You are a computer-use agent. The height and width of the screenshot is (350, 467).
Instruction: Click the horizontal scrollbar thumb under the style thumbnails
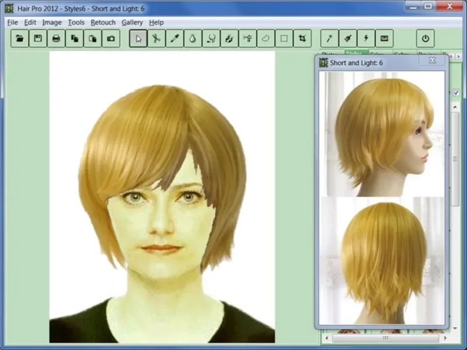(385, 338)
